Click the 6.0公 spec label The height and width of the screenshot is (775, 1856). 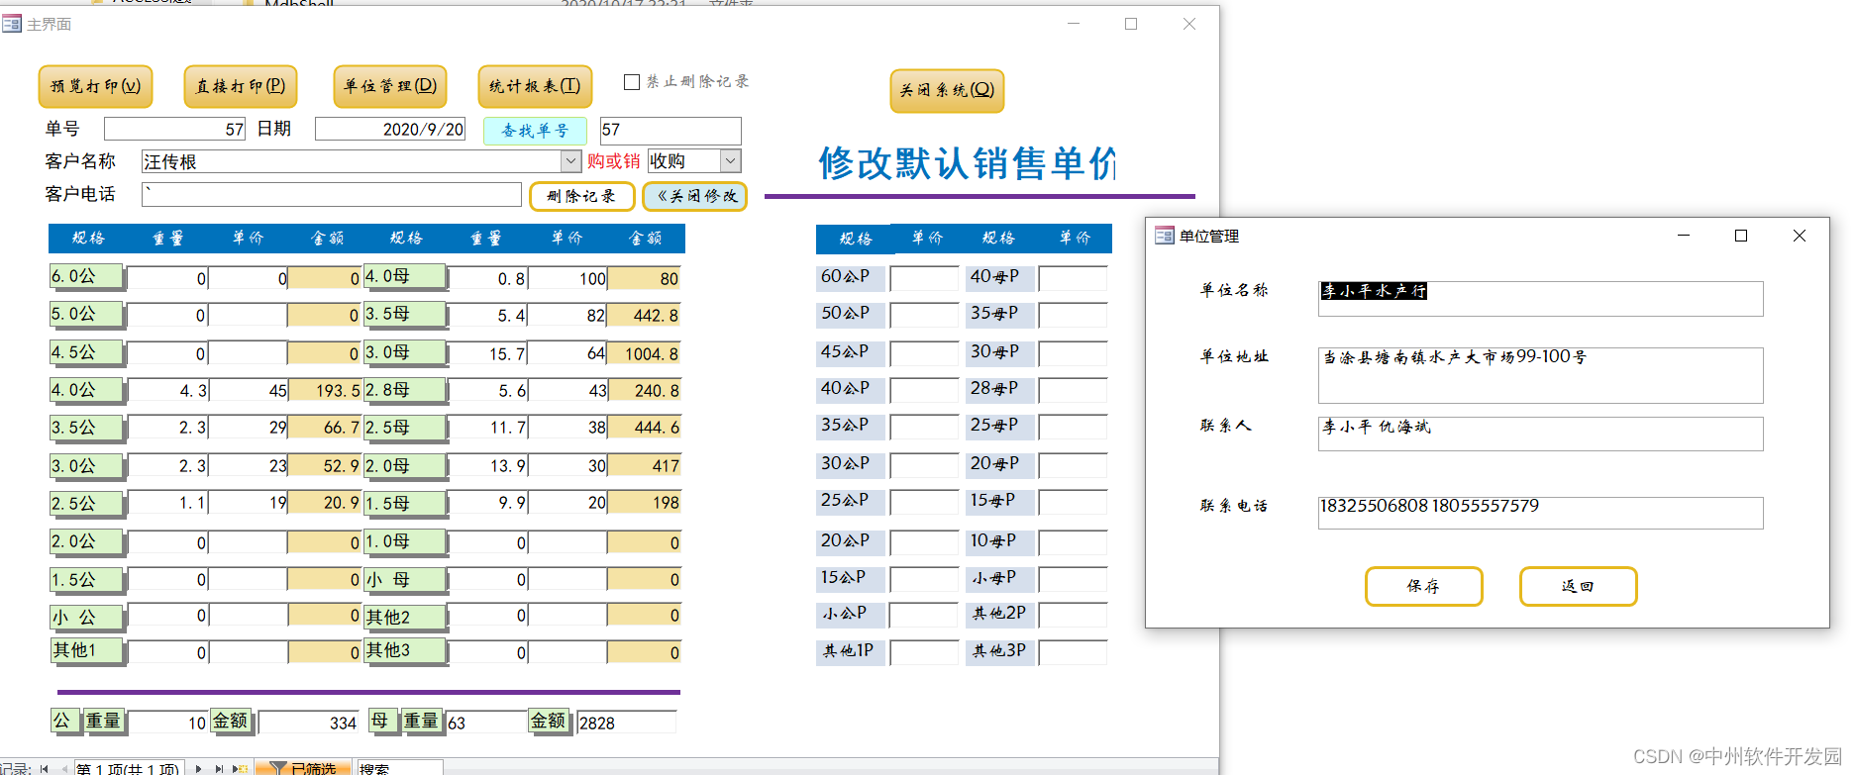[87, 276]
